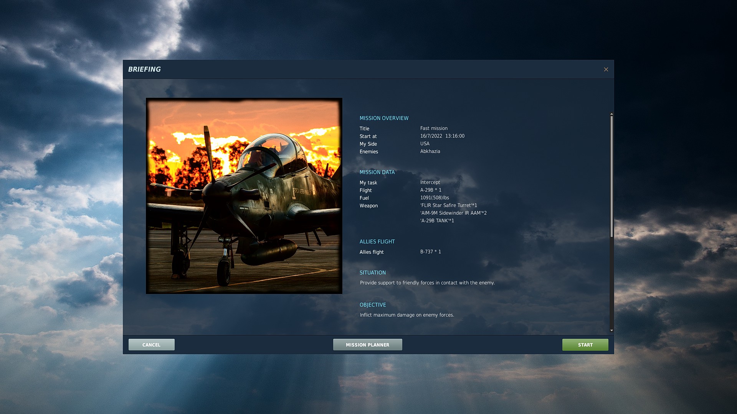Select the Mission Overview heading

point(384,118)
